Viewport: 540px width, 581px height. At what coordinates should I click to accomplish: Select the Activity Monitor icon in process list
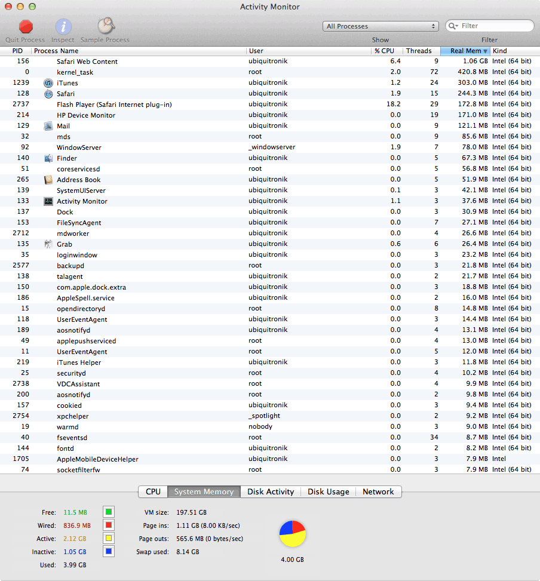click(48, 201)
